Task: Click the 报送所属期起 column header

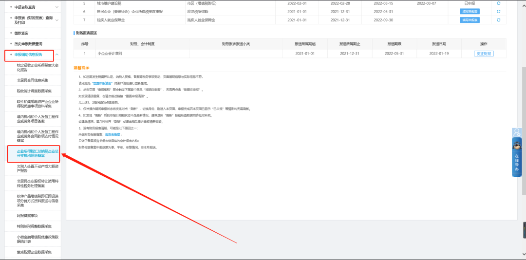Action: click(x=305, y=44)
